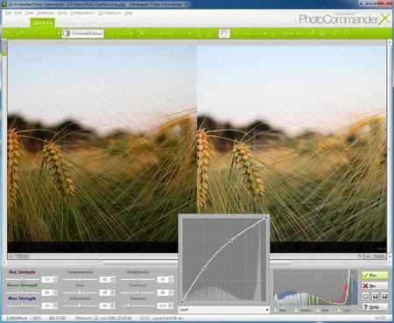This screenshot has width=394, height=323.
Task: Open the dropdown arrow right of Contrast/Colours group
Action: (x=130, y=34)
